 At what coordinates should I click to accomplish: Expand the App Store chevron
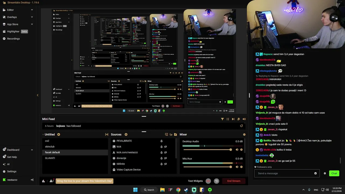tap(32, 24)
